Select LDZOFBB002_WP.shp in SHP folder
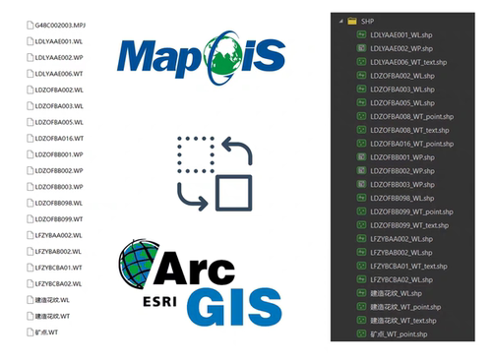 [x=402, y=171]
